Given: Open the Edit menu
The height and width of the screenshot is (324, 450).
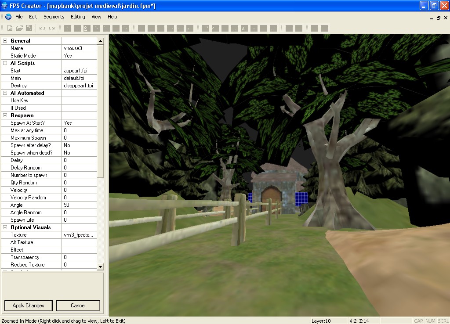Looking at the screenshot, I should tap(33, 17).
